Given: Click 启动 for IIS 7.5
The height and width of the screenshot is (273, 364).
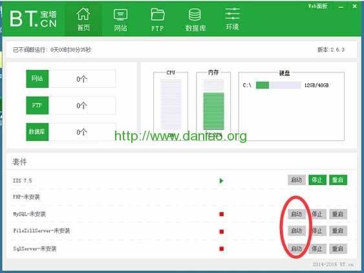Looking at the screenshot, I should click(297, 180).
